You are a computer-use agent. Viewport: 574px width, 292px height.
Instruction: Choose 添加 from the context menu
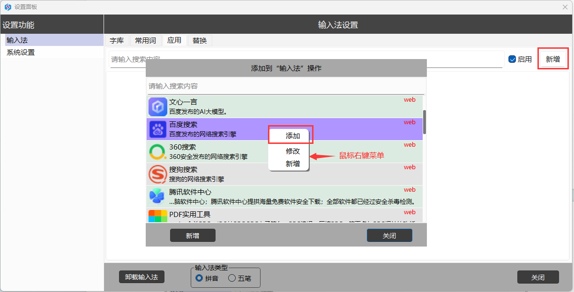point(292,135)
